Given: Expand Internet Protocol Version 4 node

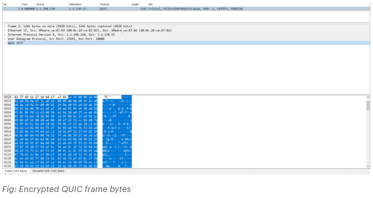Looking at the screenshot, I should pos(5,35).
